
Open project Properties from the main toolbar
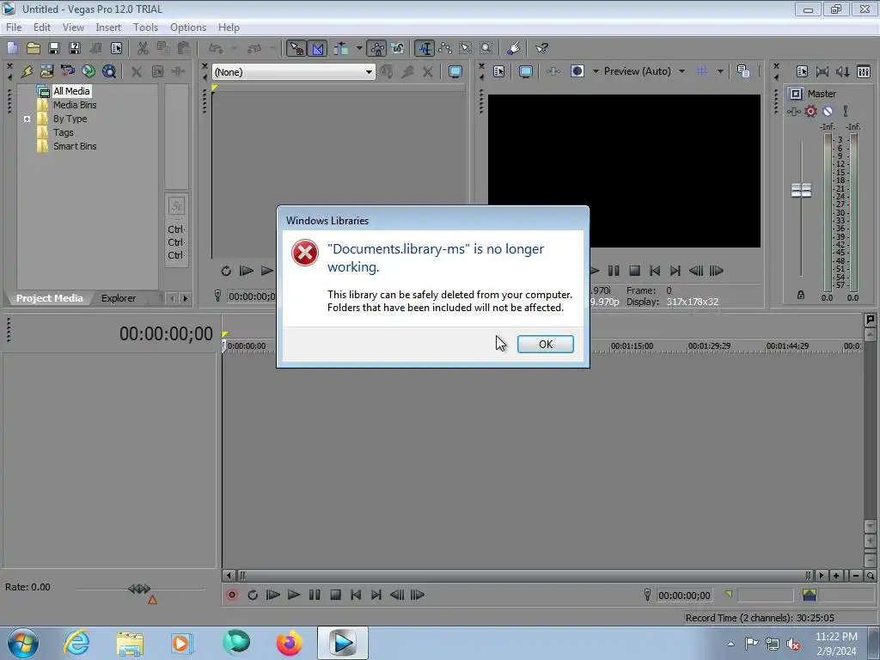pyautogui.click(x=116, y=48)
